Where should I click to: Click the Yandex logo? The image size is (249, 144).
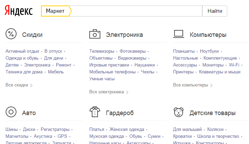pyautogui.click(x=19, y=10)
